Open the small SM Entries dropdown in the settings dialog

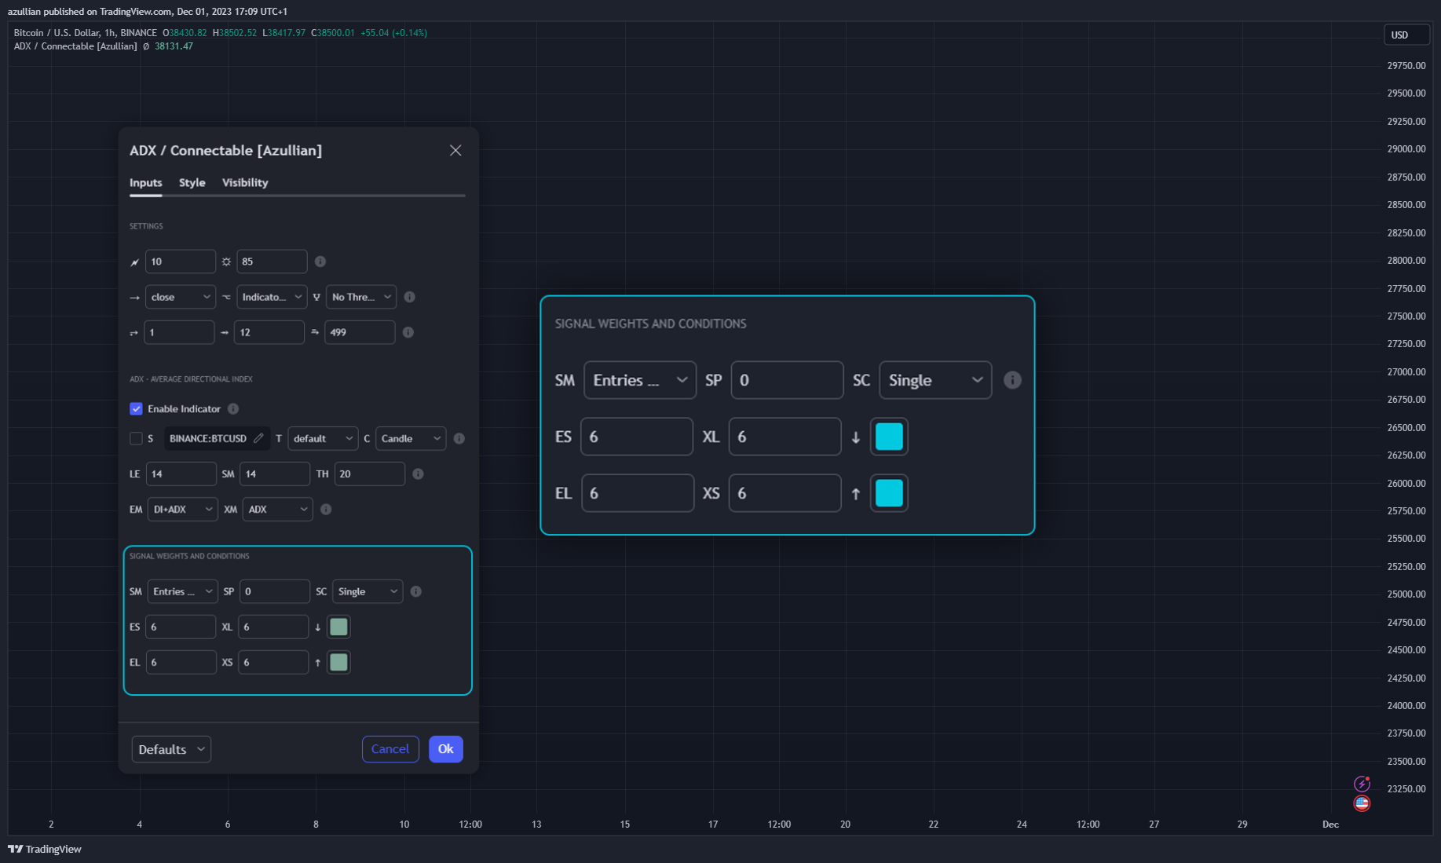click(182, 591)
